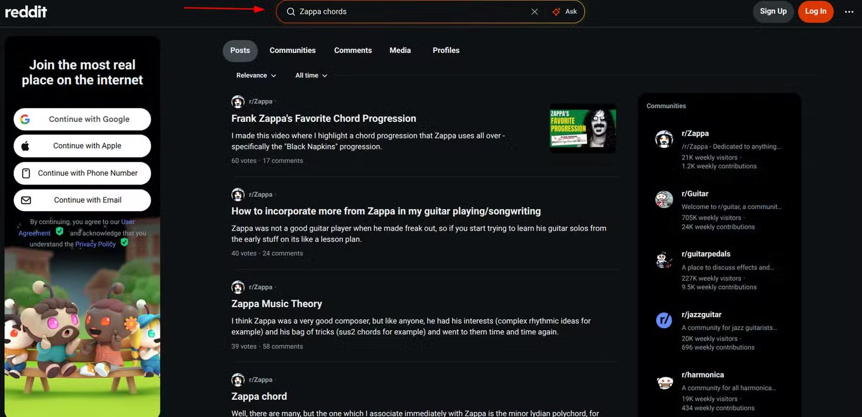Click the phone icon in signup panel
Viewport: 862px width, 417px height.
click(x=26, y=173)
